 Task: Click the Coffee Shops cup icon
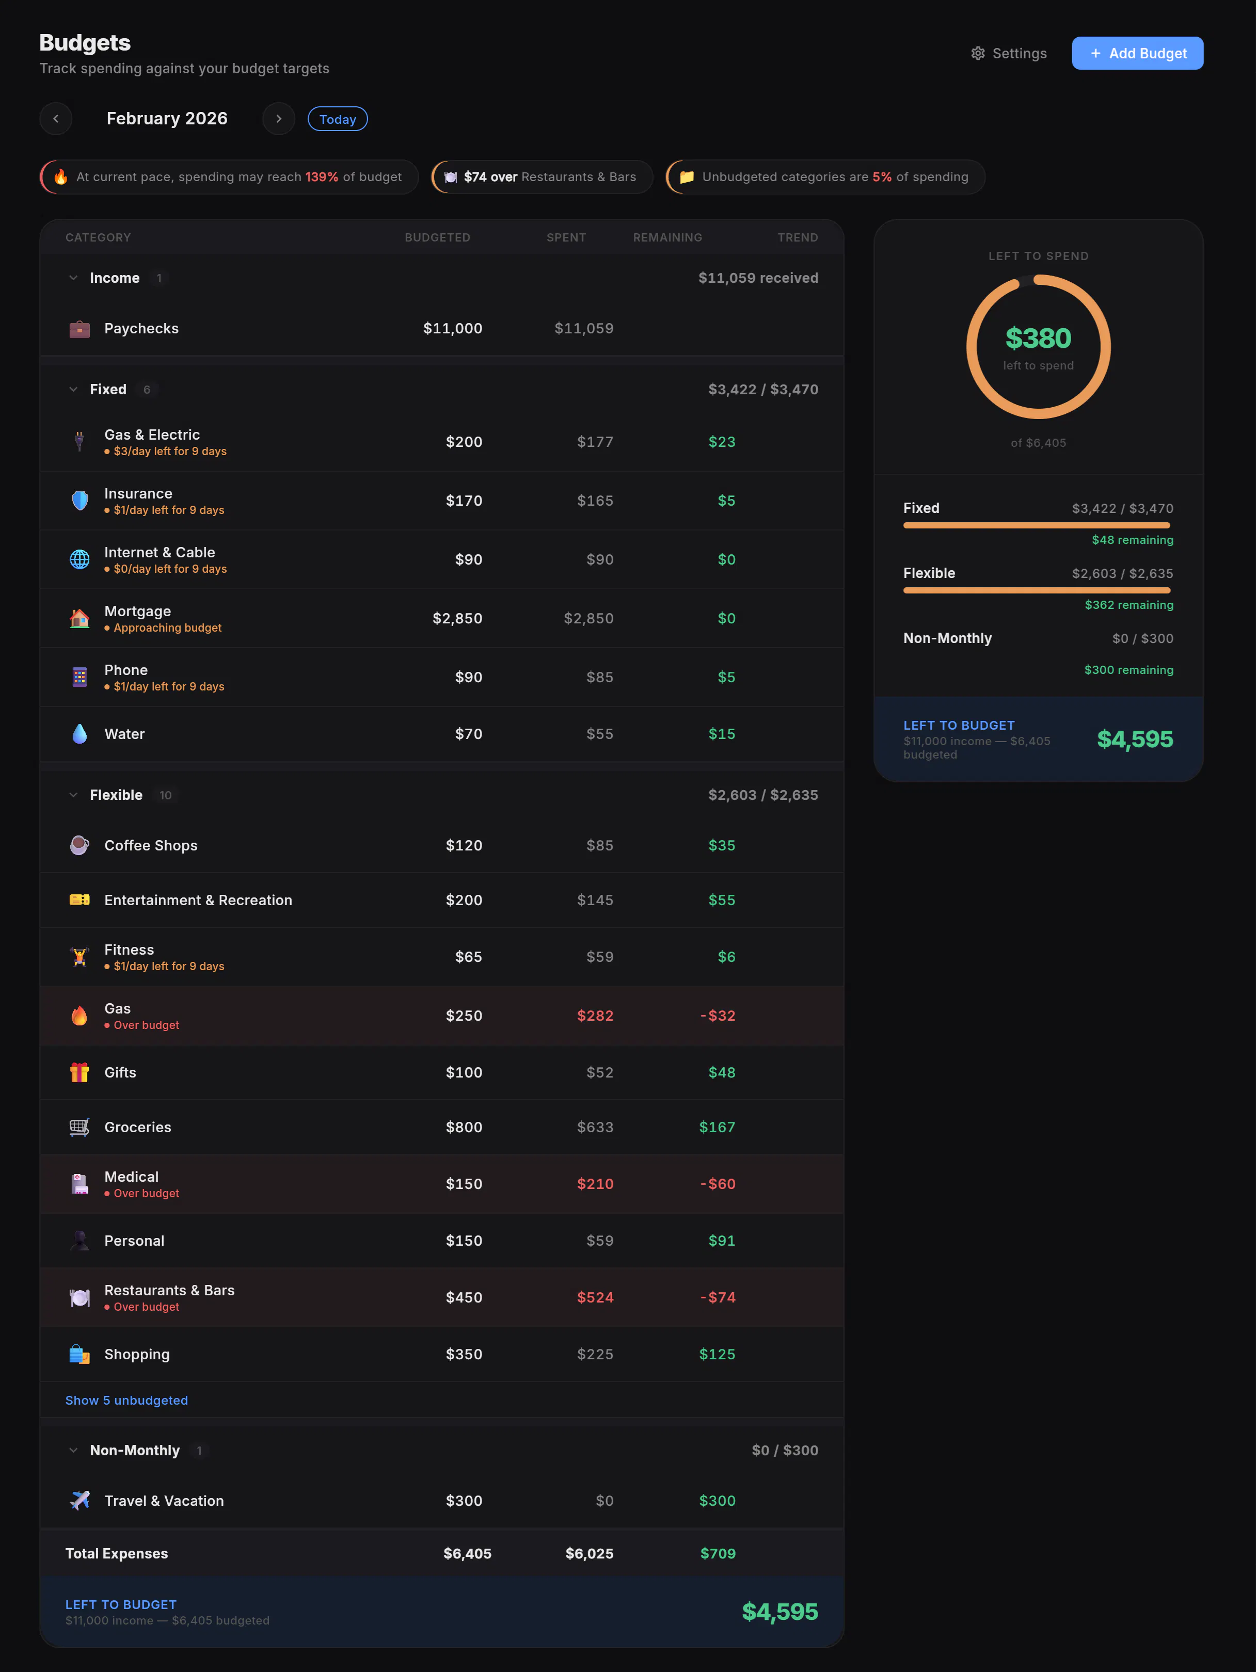80,845
